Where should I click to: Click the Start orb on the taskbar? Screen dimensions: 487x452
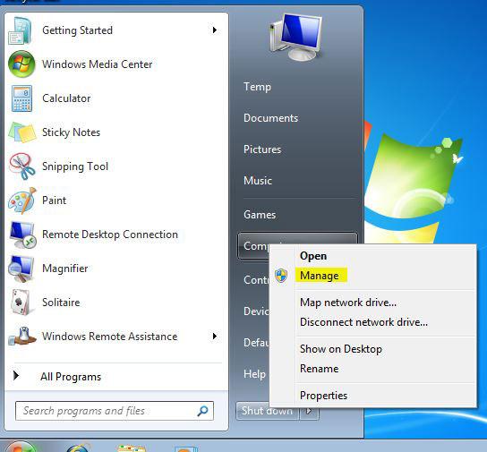[x=21, y=447]
